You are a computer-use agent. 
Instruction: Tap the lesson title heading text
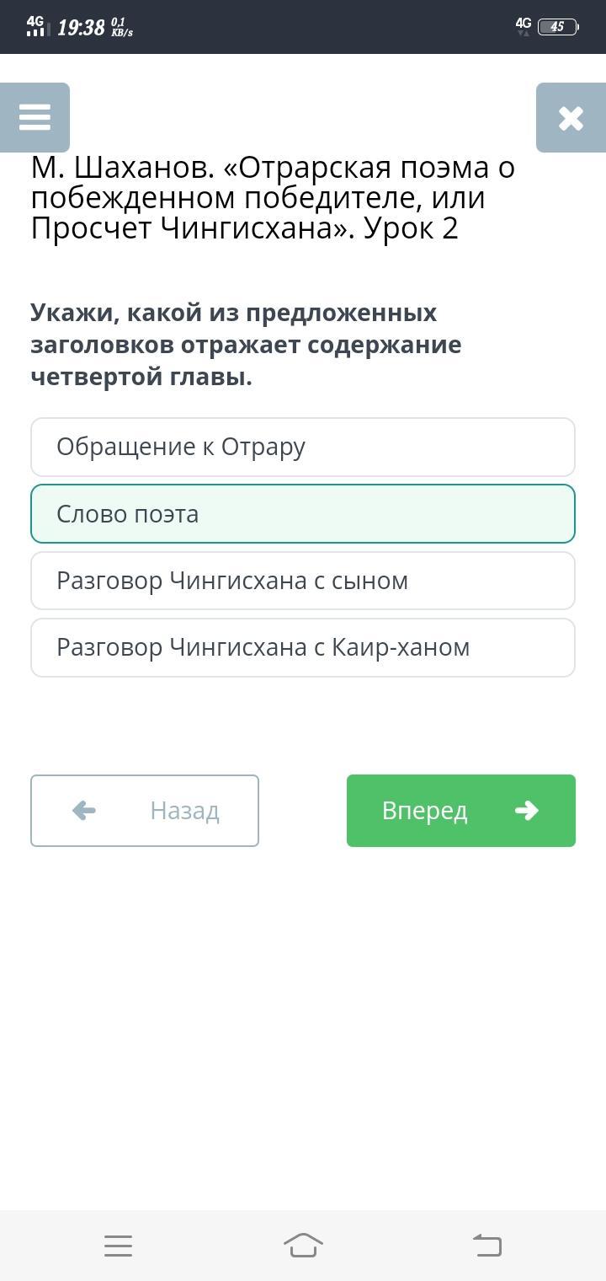click(273, 198)
